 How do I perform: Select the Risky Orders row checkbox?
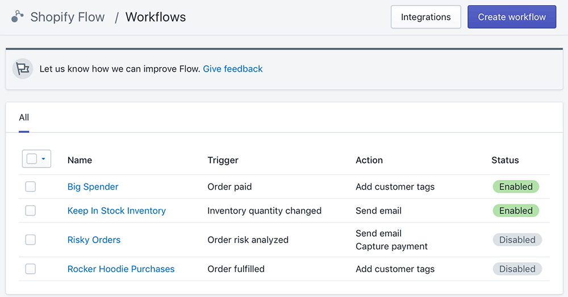pos(31,240)
